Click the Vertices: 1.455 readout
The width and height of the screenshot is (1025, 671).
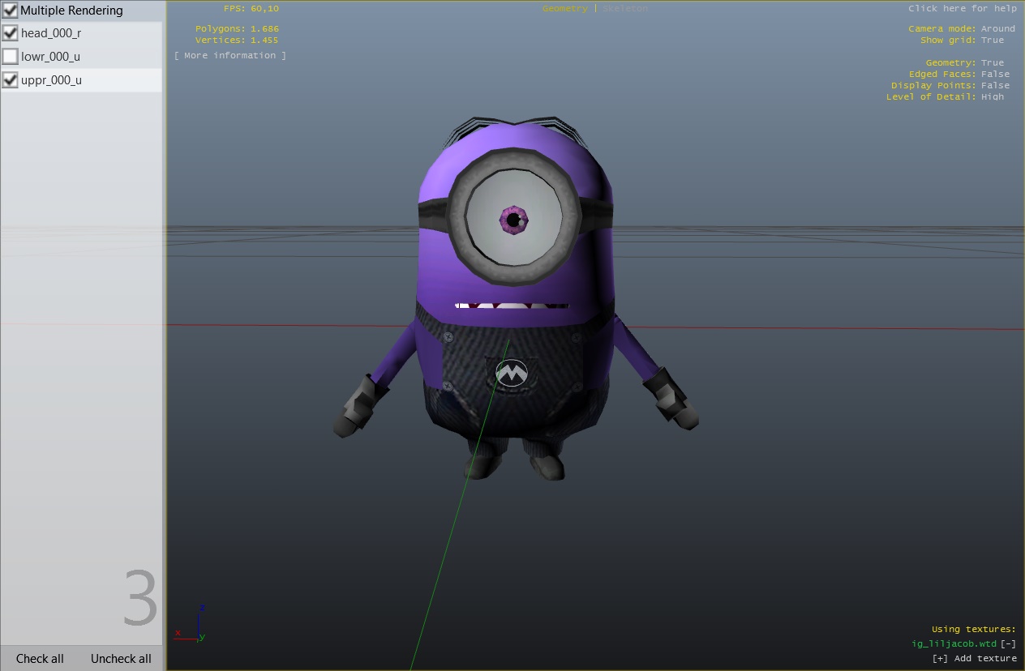point(237,40)
